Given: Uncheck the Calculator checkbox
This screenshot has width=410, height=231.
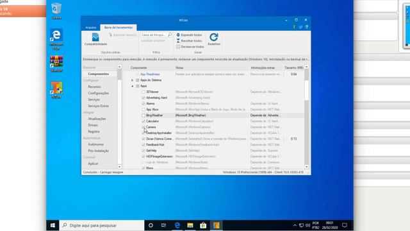Looking at the screenshot, I should click(x=143, y=121).
